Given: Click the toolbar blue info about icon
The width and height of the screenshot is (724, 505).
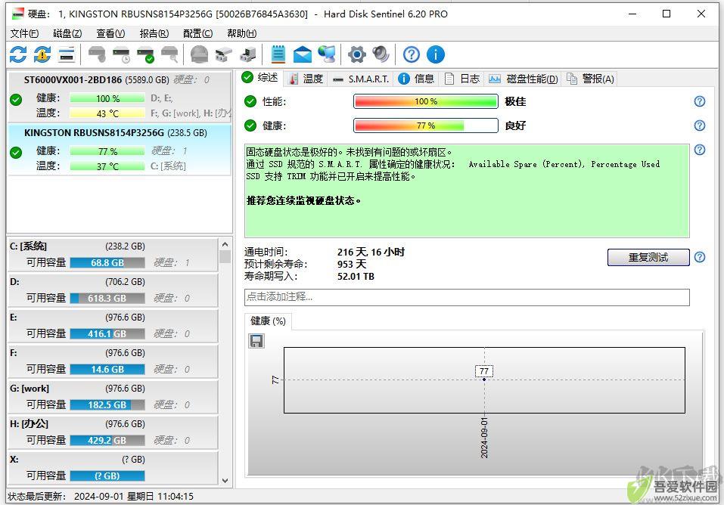Looking at the screenshot, I should pos(436,54).
